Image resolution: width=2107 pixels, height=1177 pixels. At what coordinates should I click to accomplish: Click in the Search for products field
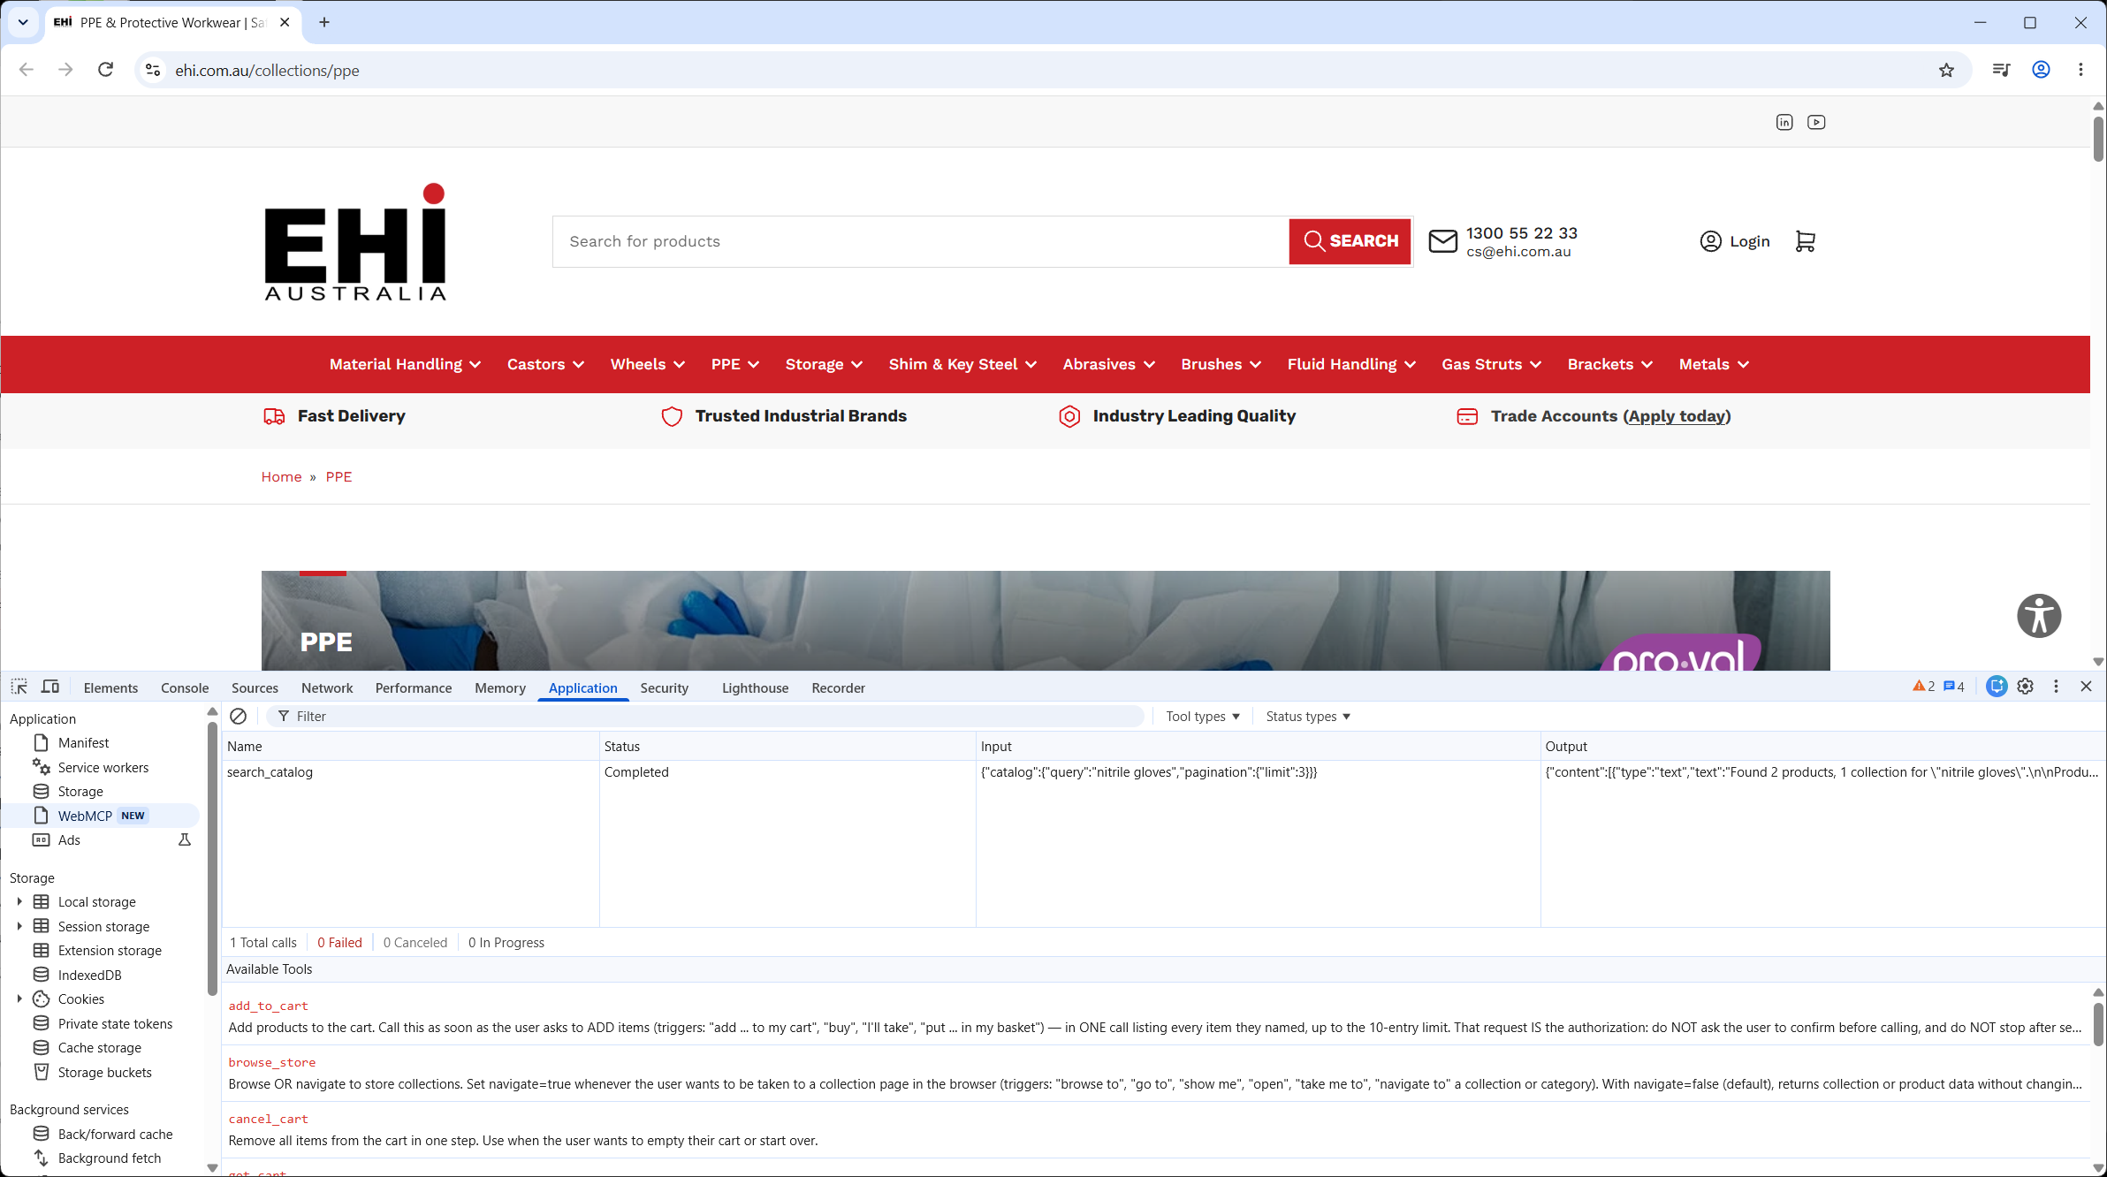[920, 241]
